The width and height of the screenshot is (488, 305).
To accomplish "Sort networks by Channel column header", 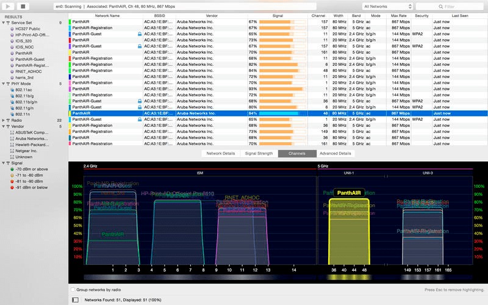I will (x=318, y=15).
